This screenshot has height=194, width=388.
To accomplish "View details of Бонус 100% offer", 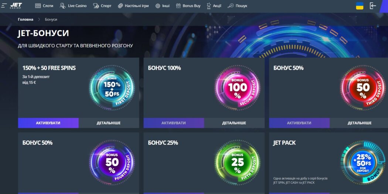I will click(x=234, y=123).
